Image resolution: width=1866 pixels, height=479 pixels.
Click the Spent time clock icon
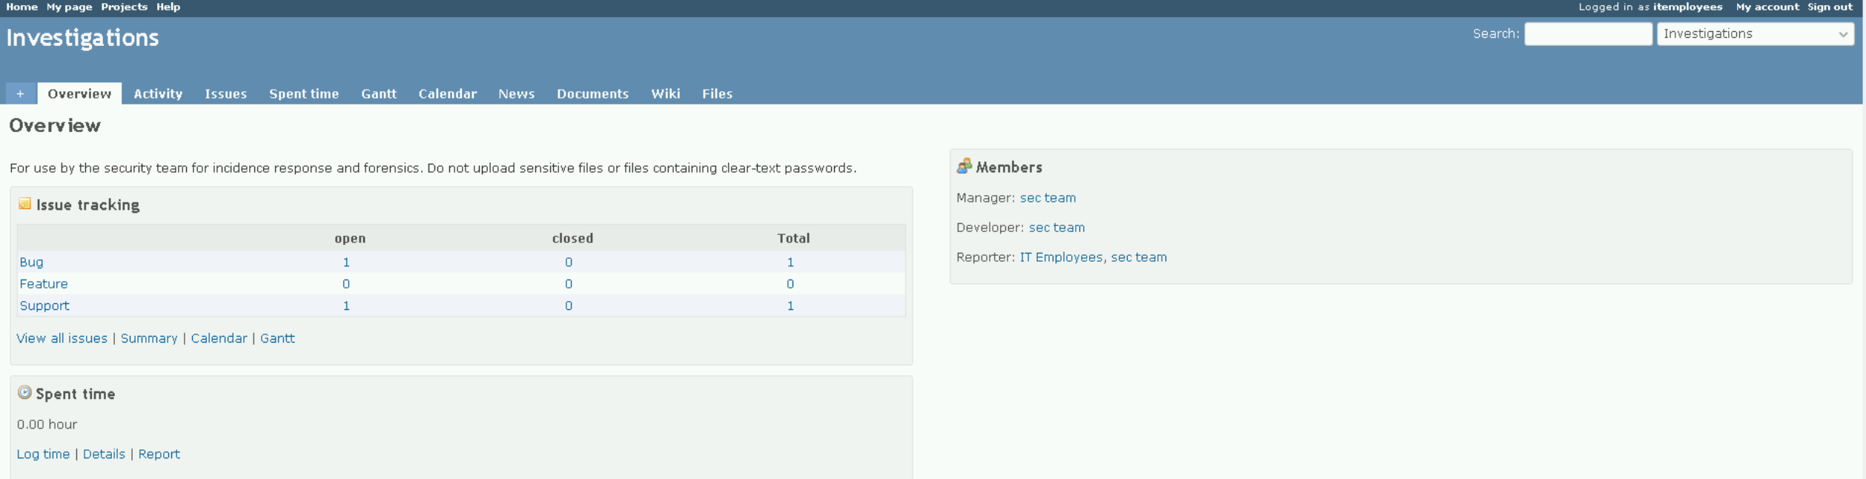pos(24,393)
